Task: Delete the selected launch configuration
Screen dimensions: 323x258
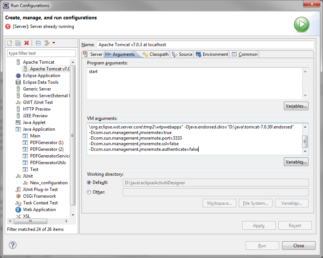Action: coord(26,43)
